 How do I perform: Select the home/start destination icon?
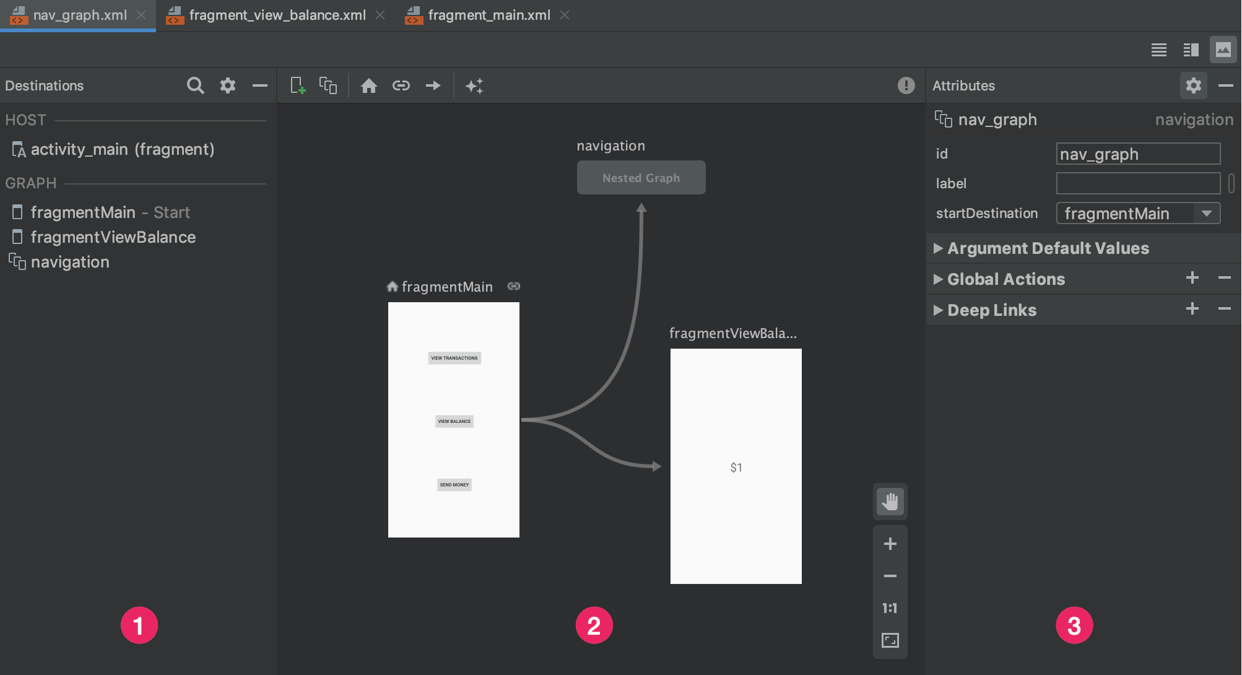pyautogui.click(x=368, y=85)
